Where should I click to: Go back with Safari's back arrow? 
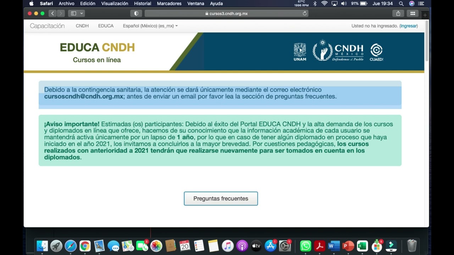coord(53,13)
